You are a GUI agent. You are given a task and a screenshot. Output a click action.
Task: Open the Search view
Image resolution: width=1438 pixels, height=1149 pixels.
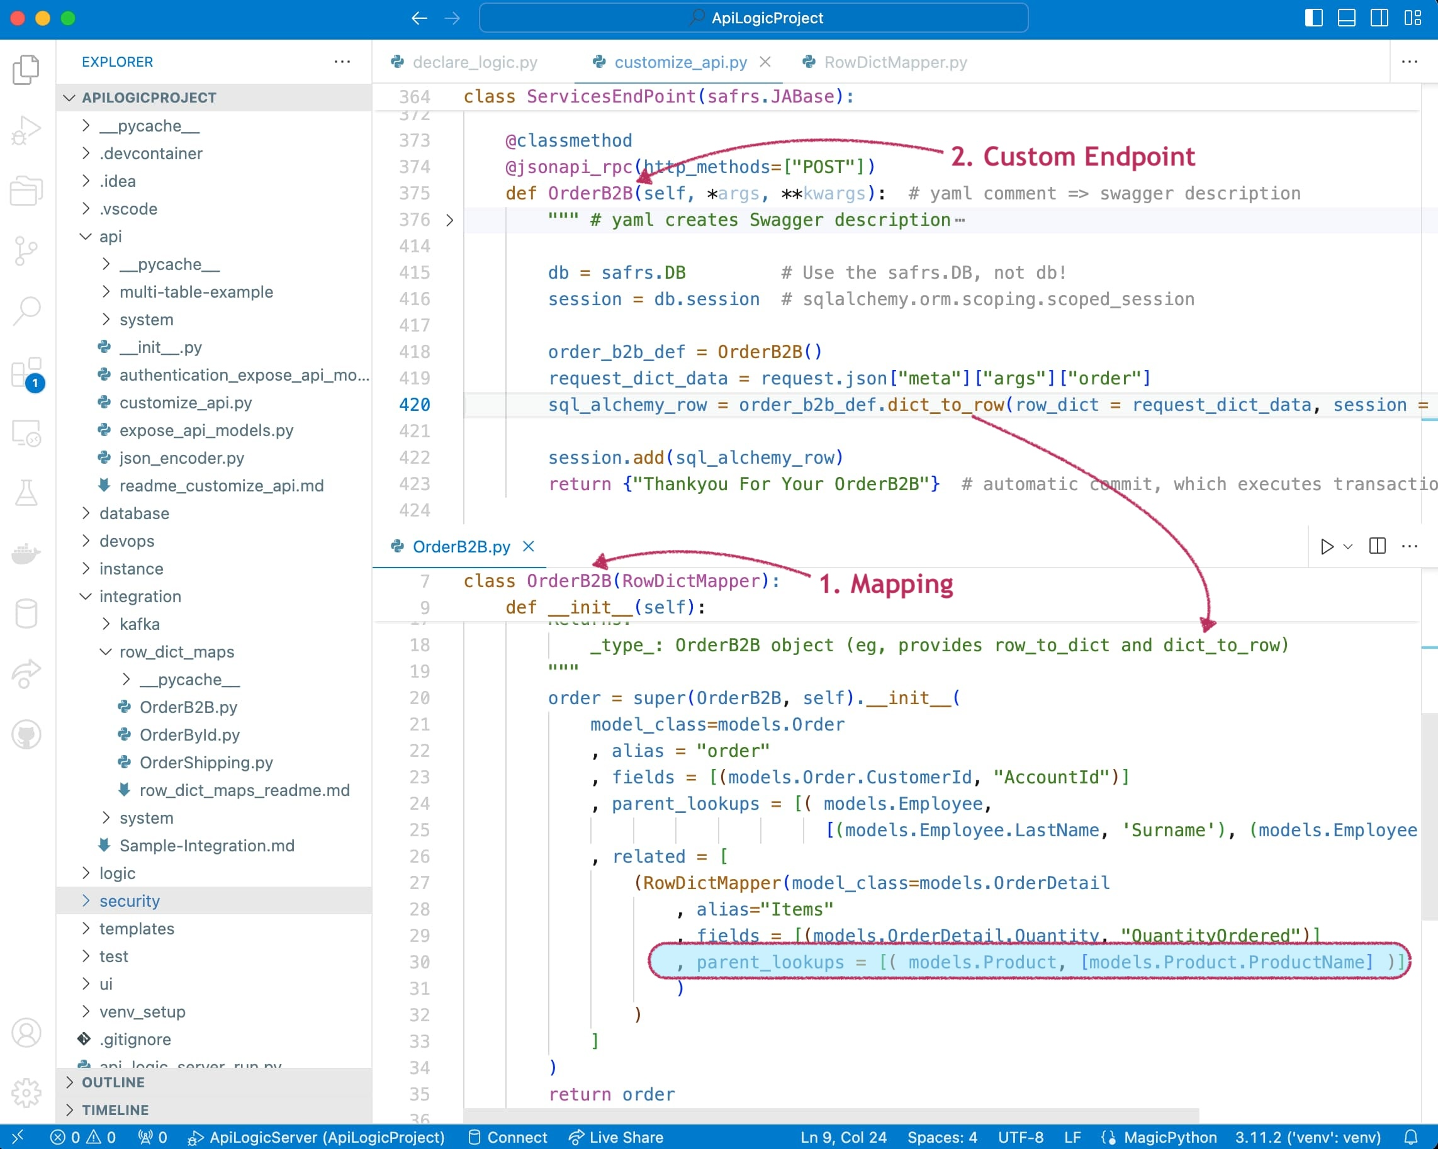(x=26, y=311)
